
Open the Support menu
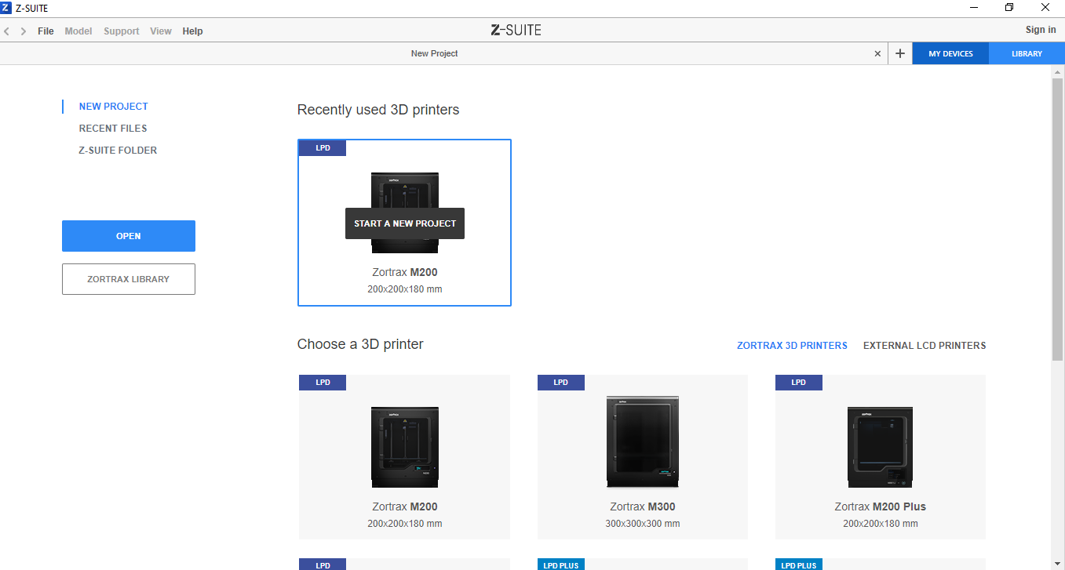(x=122, y=31)
